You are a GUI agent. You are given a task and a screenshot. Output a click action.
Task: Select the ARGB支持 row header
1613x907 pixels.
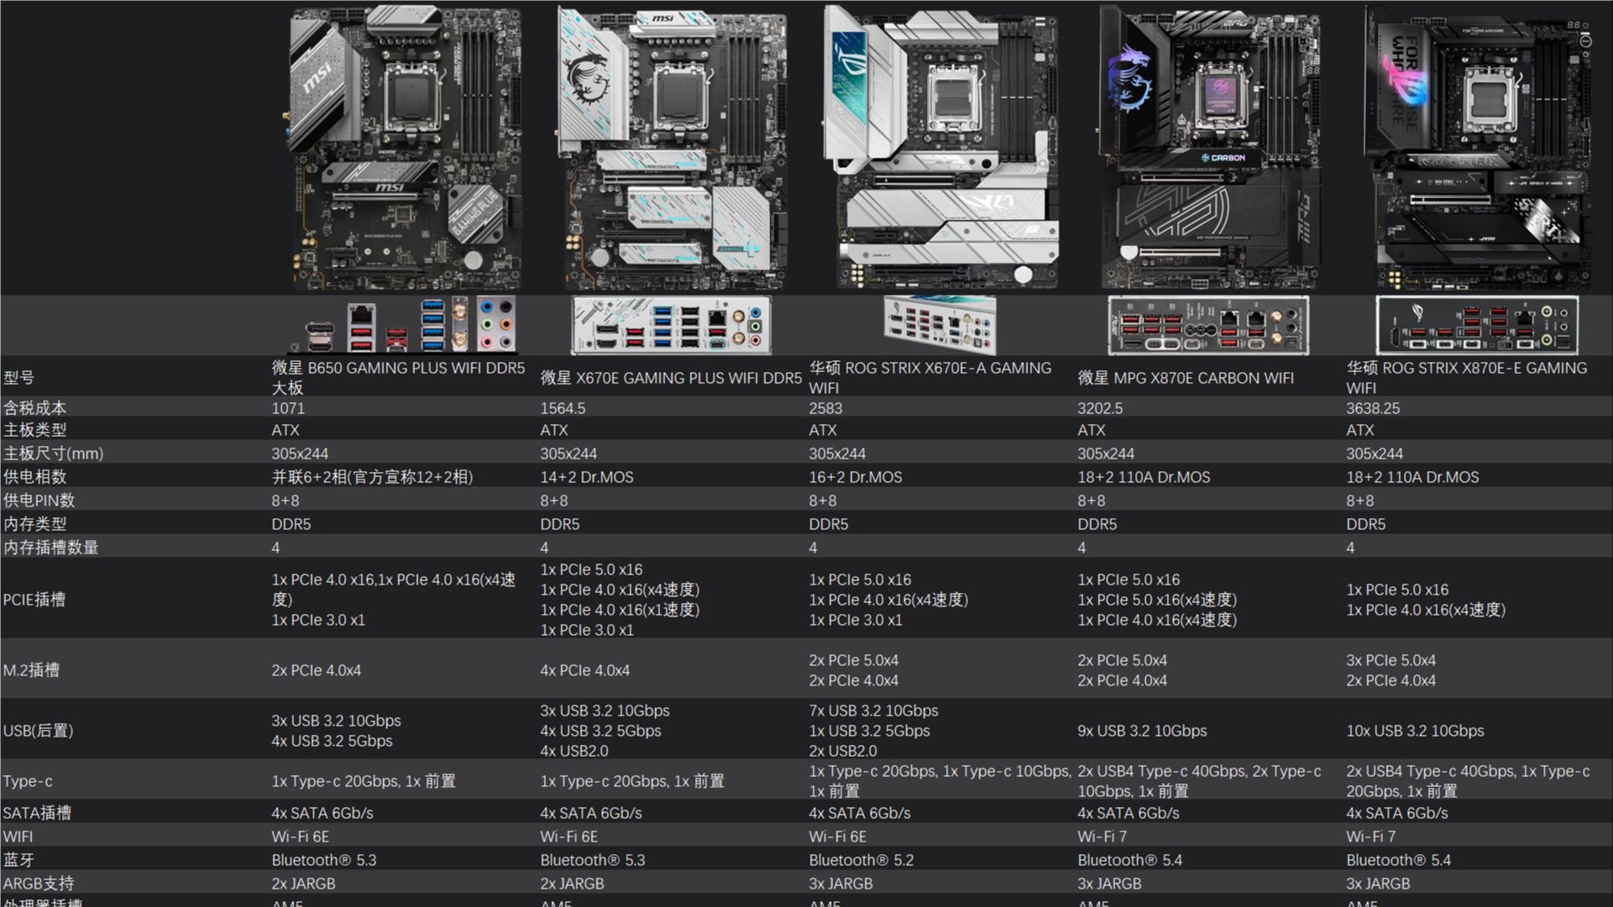(x=38, y=883)
